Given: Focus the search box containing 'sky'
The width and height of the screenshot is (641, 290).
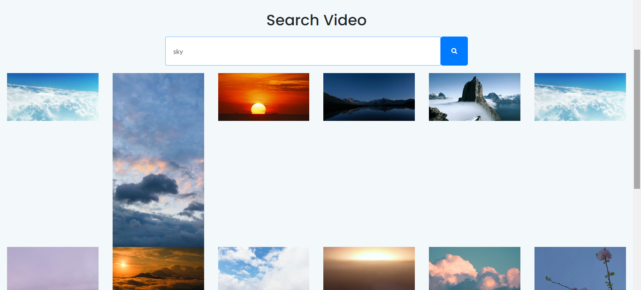Looking at the screenshot, I should 303,51.
